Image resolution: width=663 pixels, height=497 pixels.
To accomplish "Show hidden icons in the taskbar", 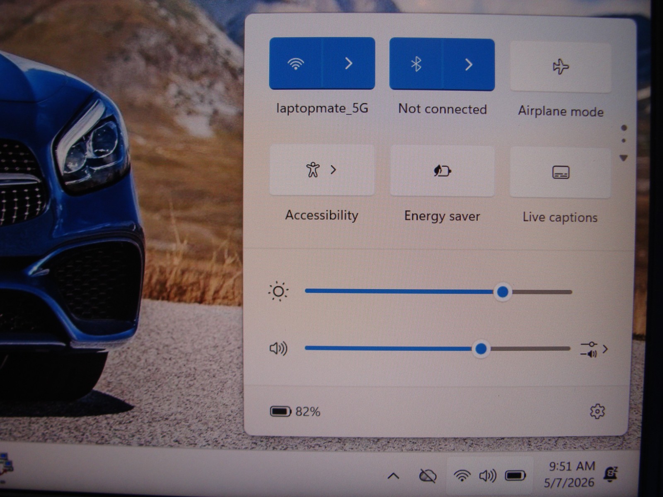I will (x=393, y=476).
